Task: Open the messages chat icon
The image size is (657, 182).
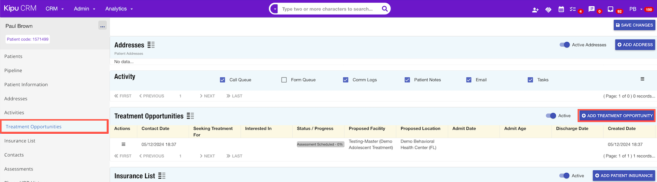Action: point(591,9)
